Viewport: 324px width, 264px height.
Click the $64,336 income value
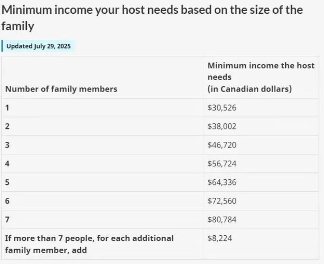point(222,182)
